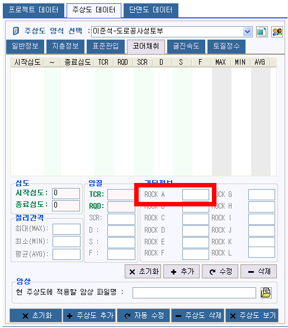Click the two-users icon at top right
The width and height of the screenshot is (288, 328).
click(277, 32)
